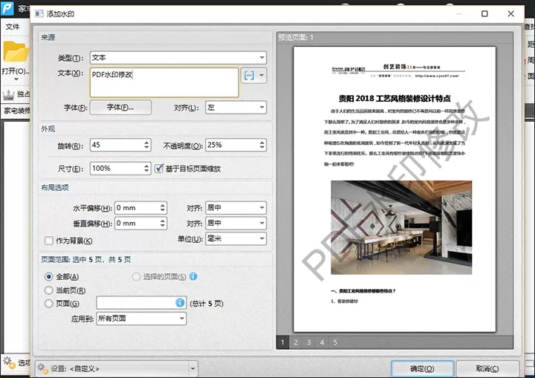Image resolution: width=535 pixels, height=378 pixels.
Task: Switch to preview page 3 tab
Action: click(309, 342)
